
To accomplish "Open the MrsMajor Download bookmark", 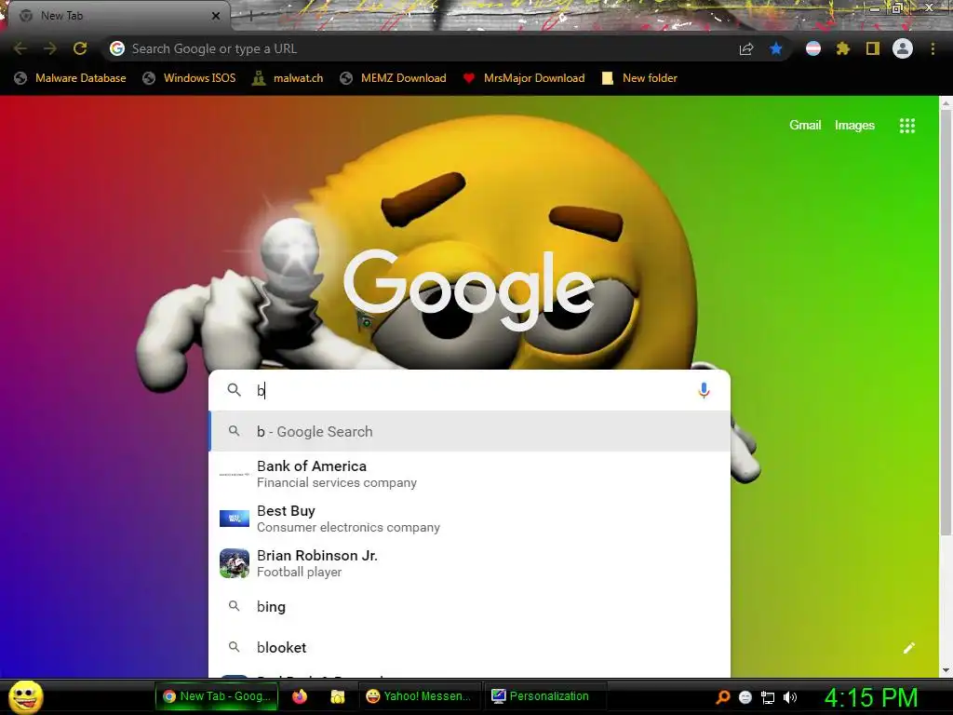I will (x=523, y=78).
